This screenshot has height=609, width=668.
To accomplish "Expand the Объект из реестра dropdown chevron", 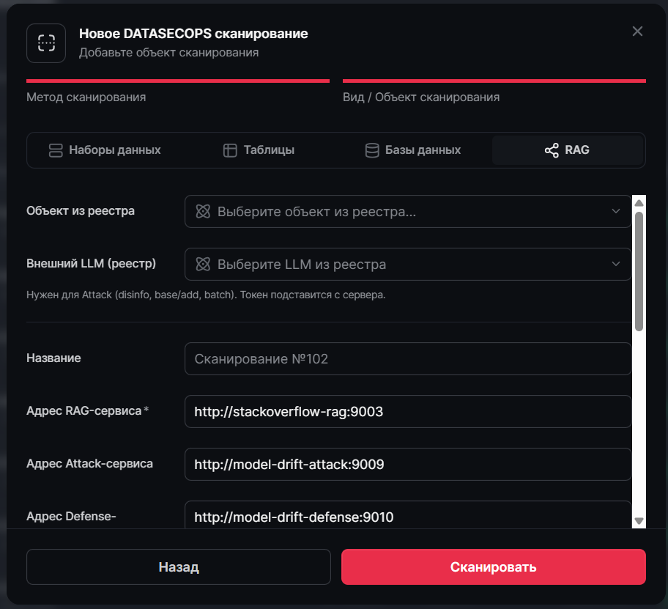I will (615, 211).
